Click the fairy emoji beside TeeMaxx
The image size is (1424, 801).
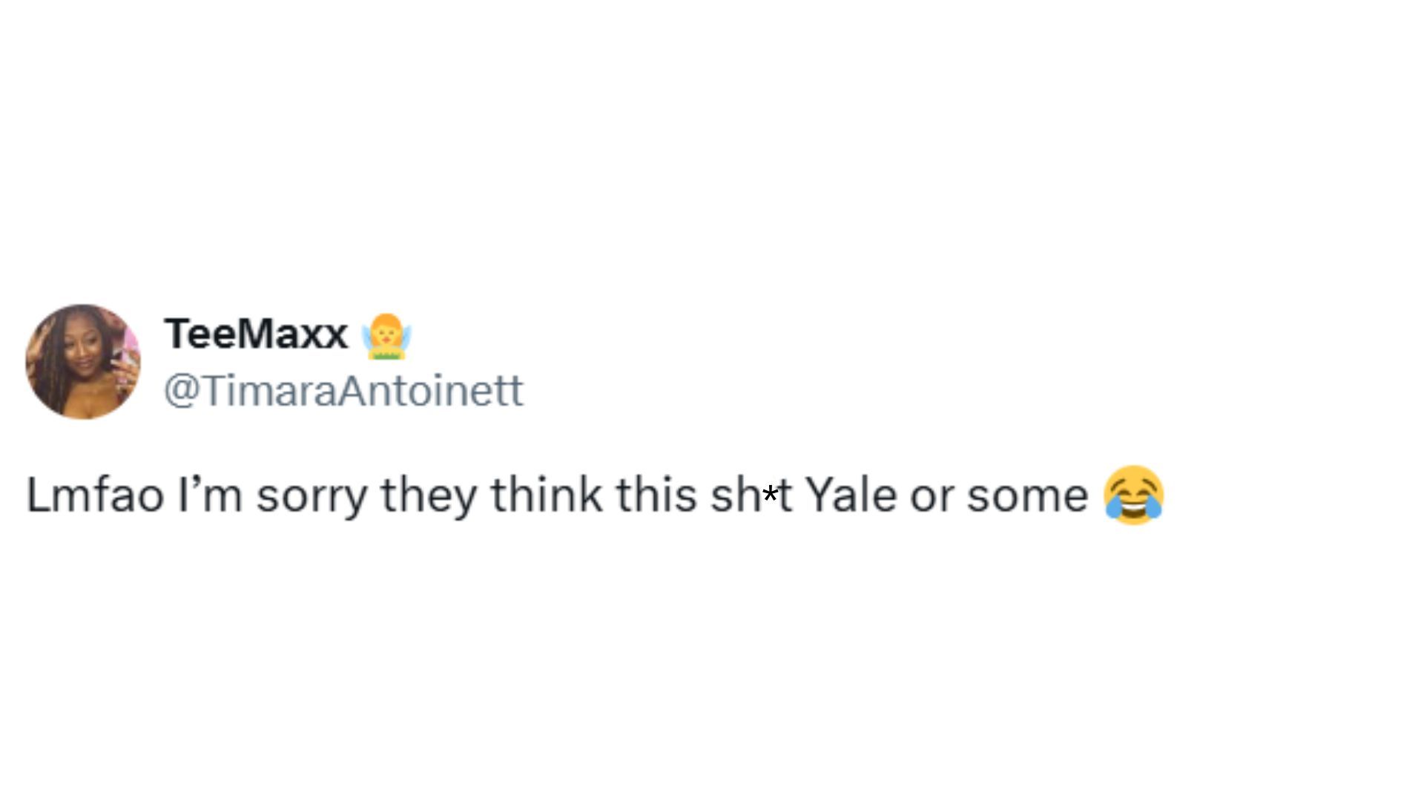click(x=386, y=336)
